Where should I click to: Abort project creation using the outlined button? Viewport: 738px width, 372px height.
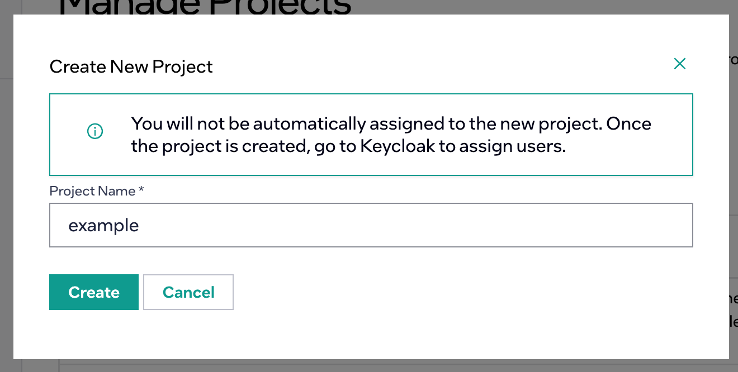tap(188, 292)
